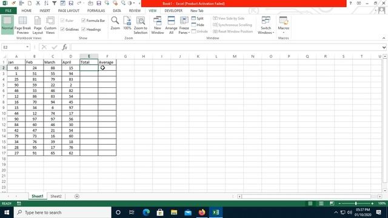This screenshot has height=218, width=388.
Task: Click the sort icon in quick access toolbar
Action: (46, 3)
